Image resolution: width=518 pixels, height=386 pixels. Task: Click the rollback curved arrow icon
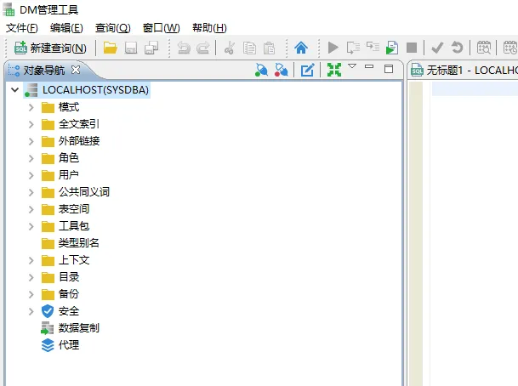(457, 48)
